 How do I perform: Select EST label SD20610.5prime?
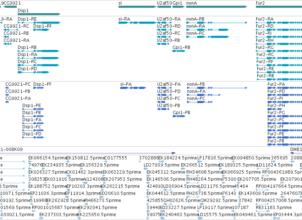117,193
